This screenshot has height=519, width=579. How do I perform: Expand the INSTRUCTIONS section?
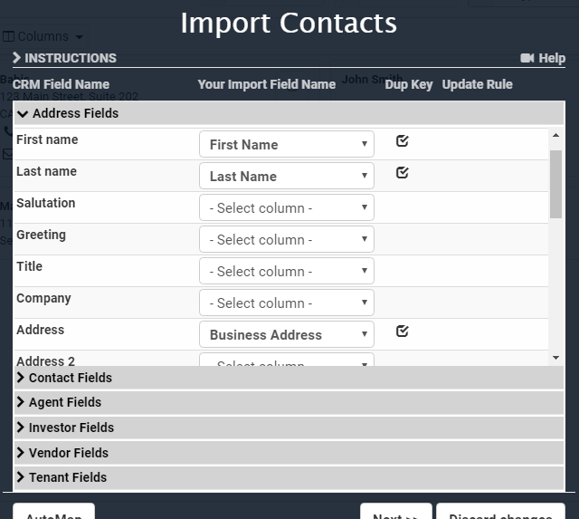point(64,58)
